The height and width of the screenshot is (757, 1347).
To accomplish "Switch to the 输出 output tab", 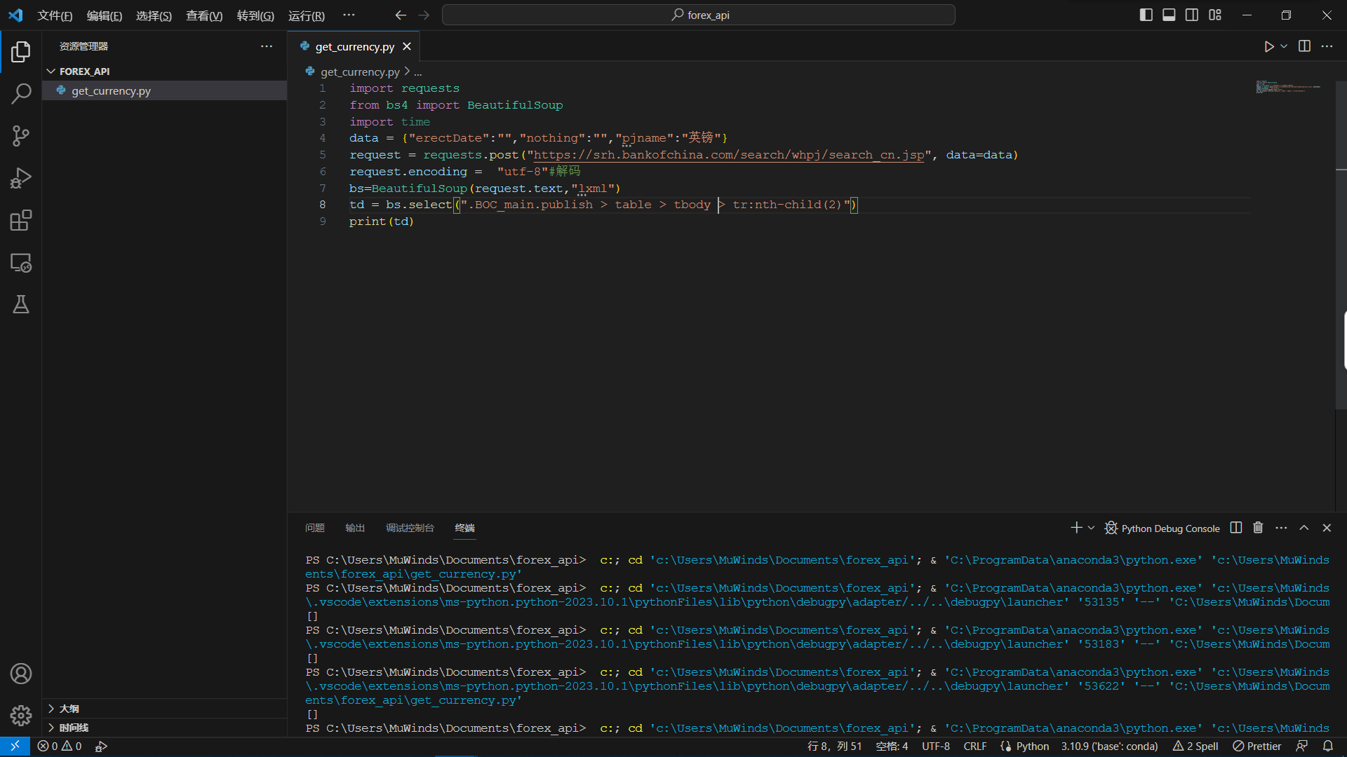I will click(x=355, y=528).
